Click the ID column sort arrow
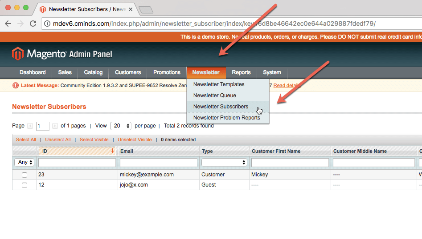 [112, 151]
